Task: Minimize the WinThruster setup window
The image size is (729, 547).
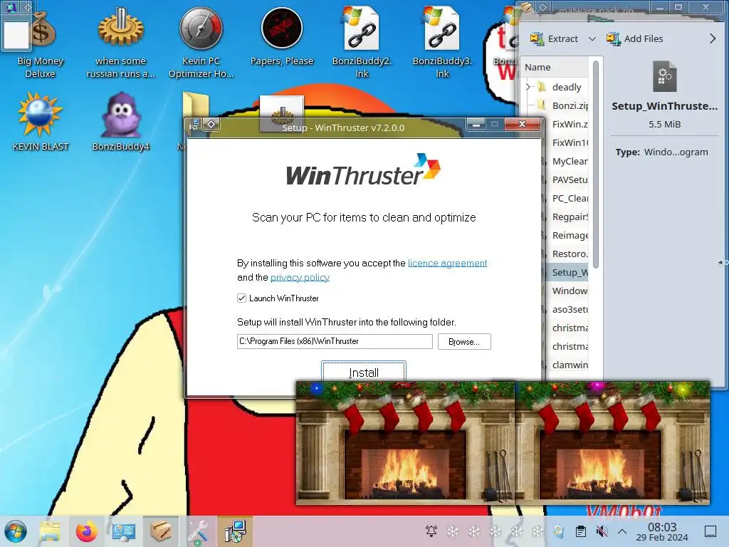Action: 476,124
